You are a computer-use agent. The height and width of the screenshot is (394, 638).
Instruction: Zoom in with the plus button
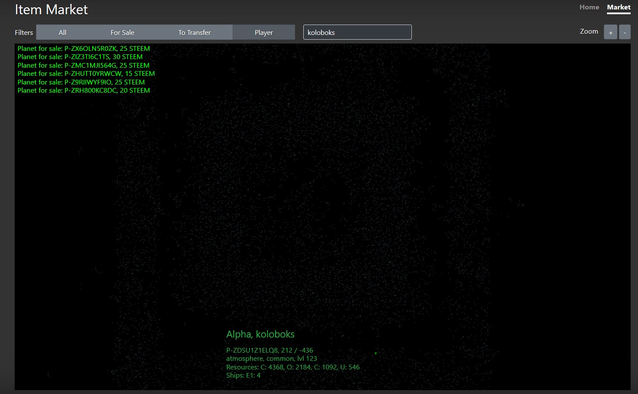point(610,32)
